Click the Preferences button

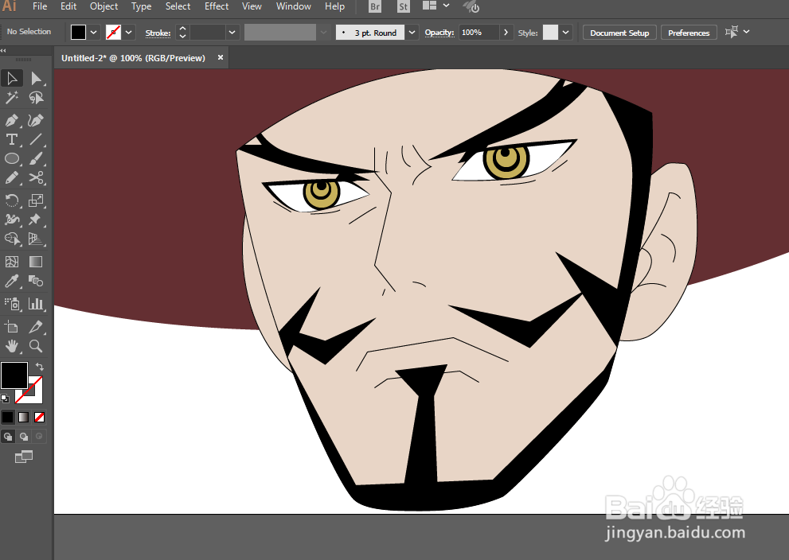tap(689, 33)
